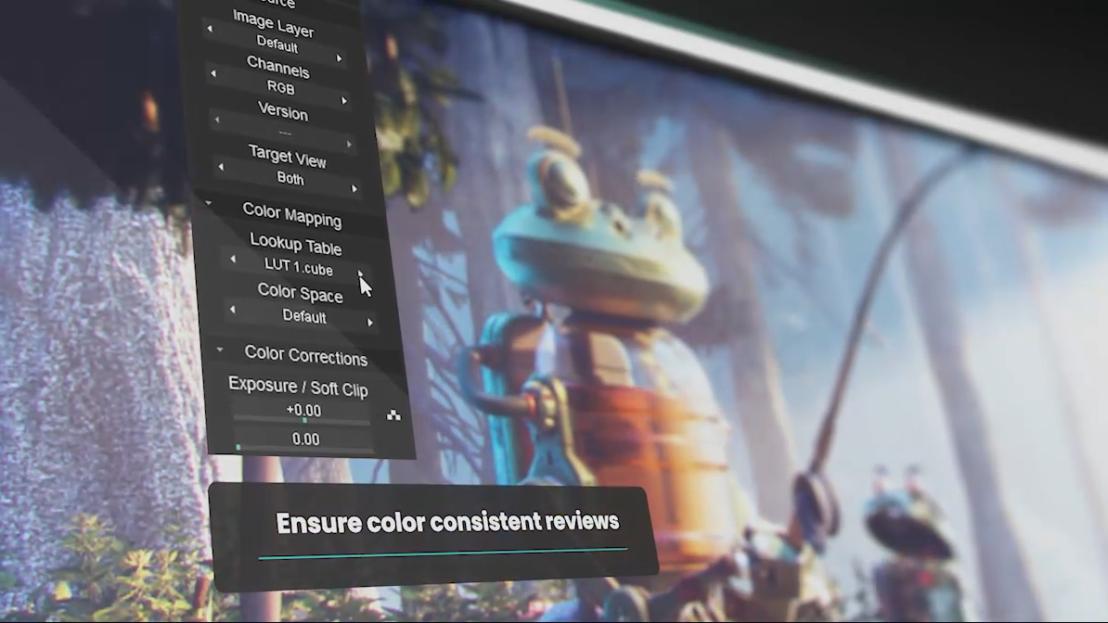1108x623 pixels.
Task: Click next arrow for Image Layer
Action: (x=340, y=57)
